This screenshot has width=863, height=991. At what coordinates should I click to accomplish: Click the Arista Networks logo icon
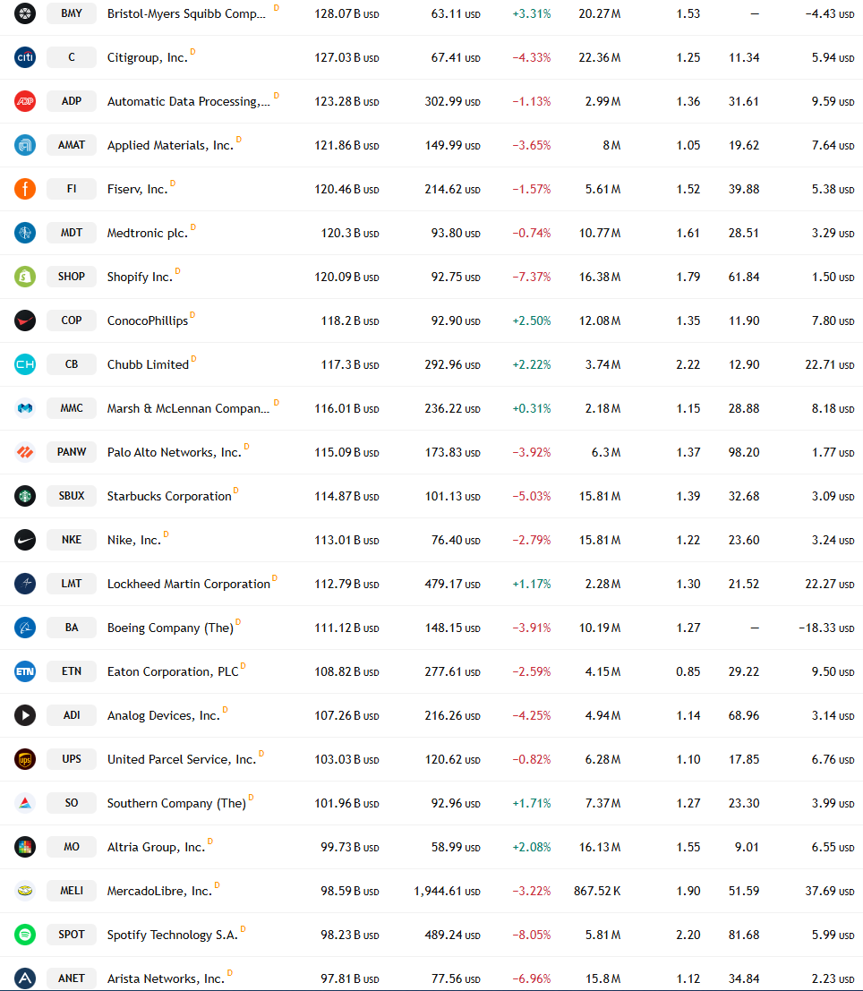click(x=25, y=978)
